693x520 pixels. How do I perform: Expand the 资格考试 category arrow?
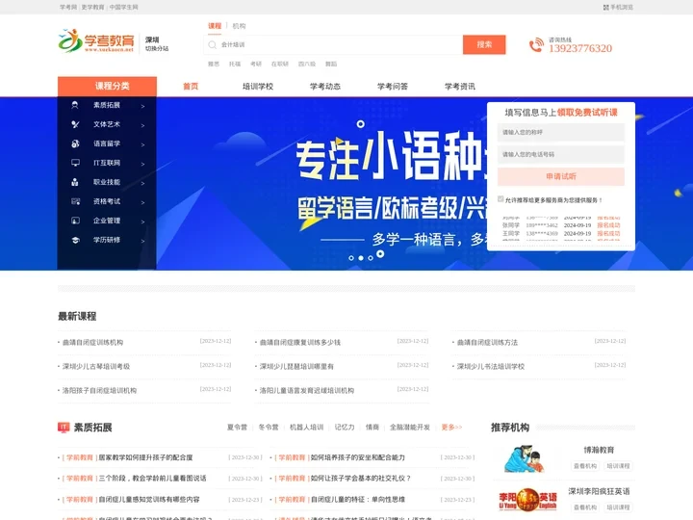click(x=142, y=202)
